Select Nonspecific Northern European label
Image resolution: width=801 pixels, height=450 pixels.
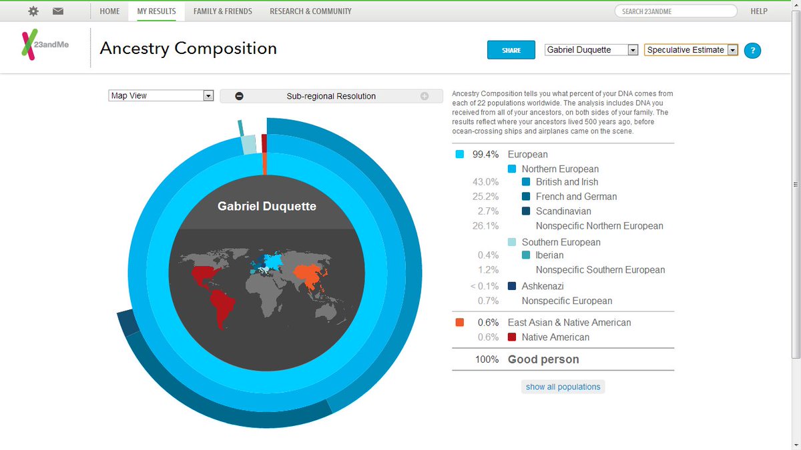click(599, 226)
